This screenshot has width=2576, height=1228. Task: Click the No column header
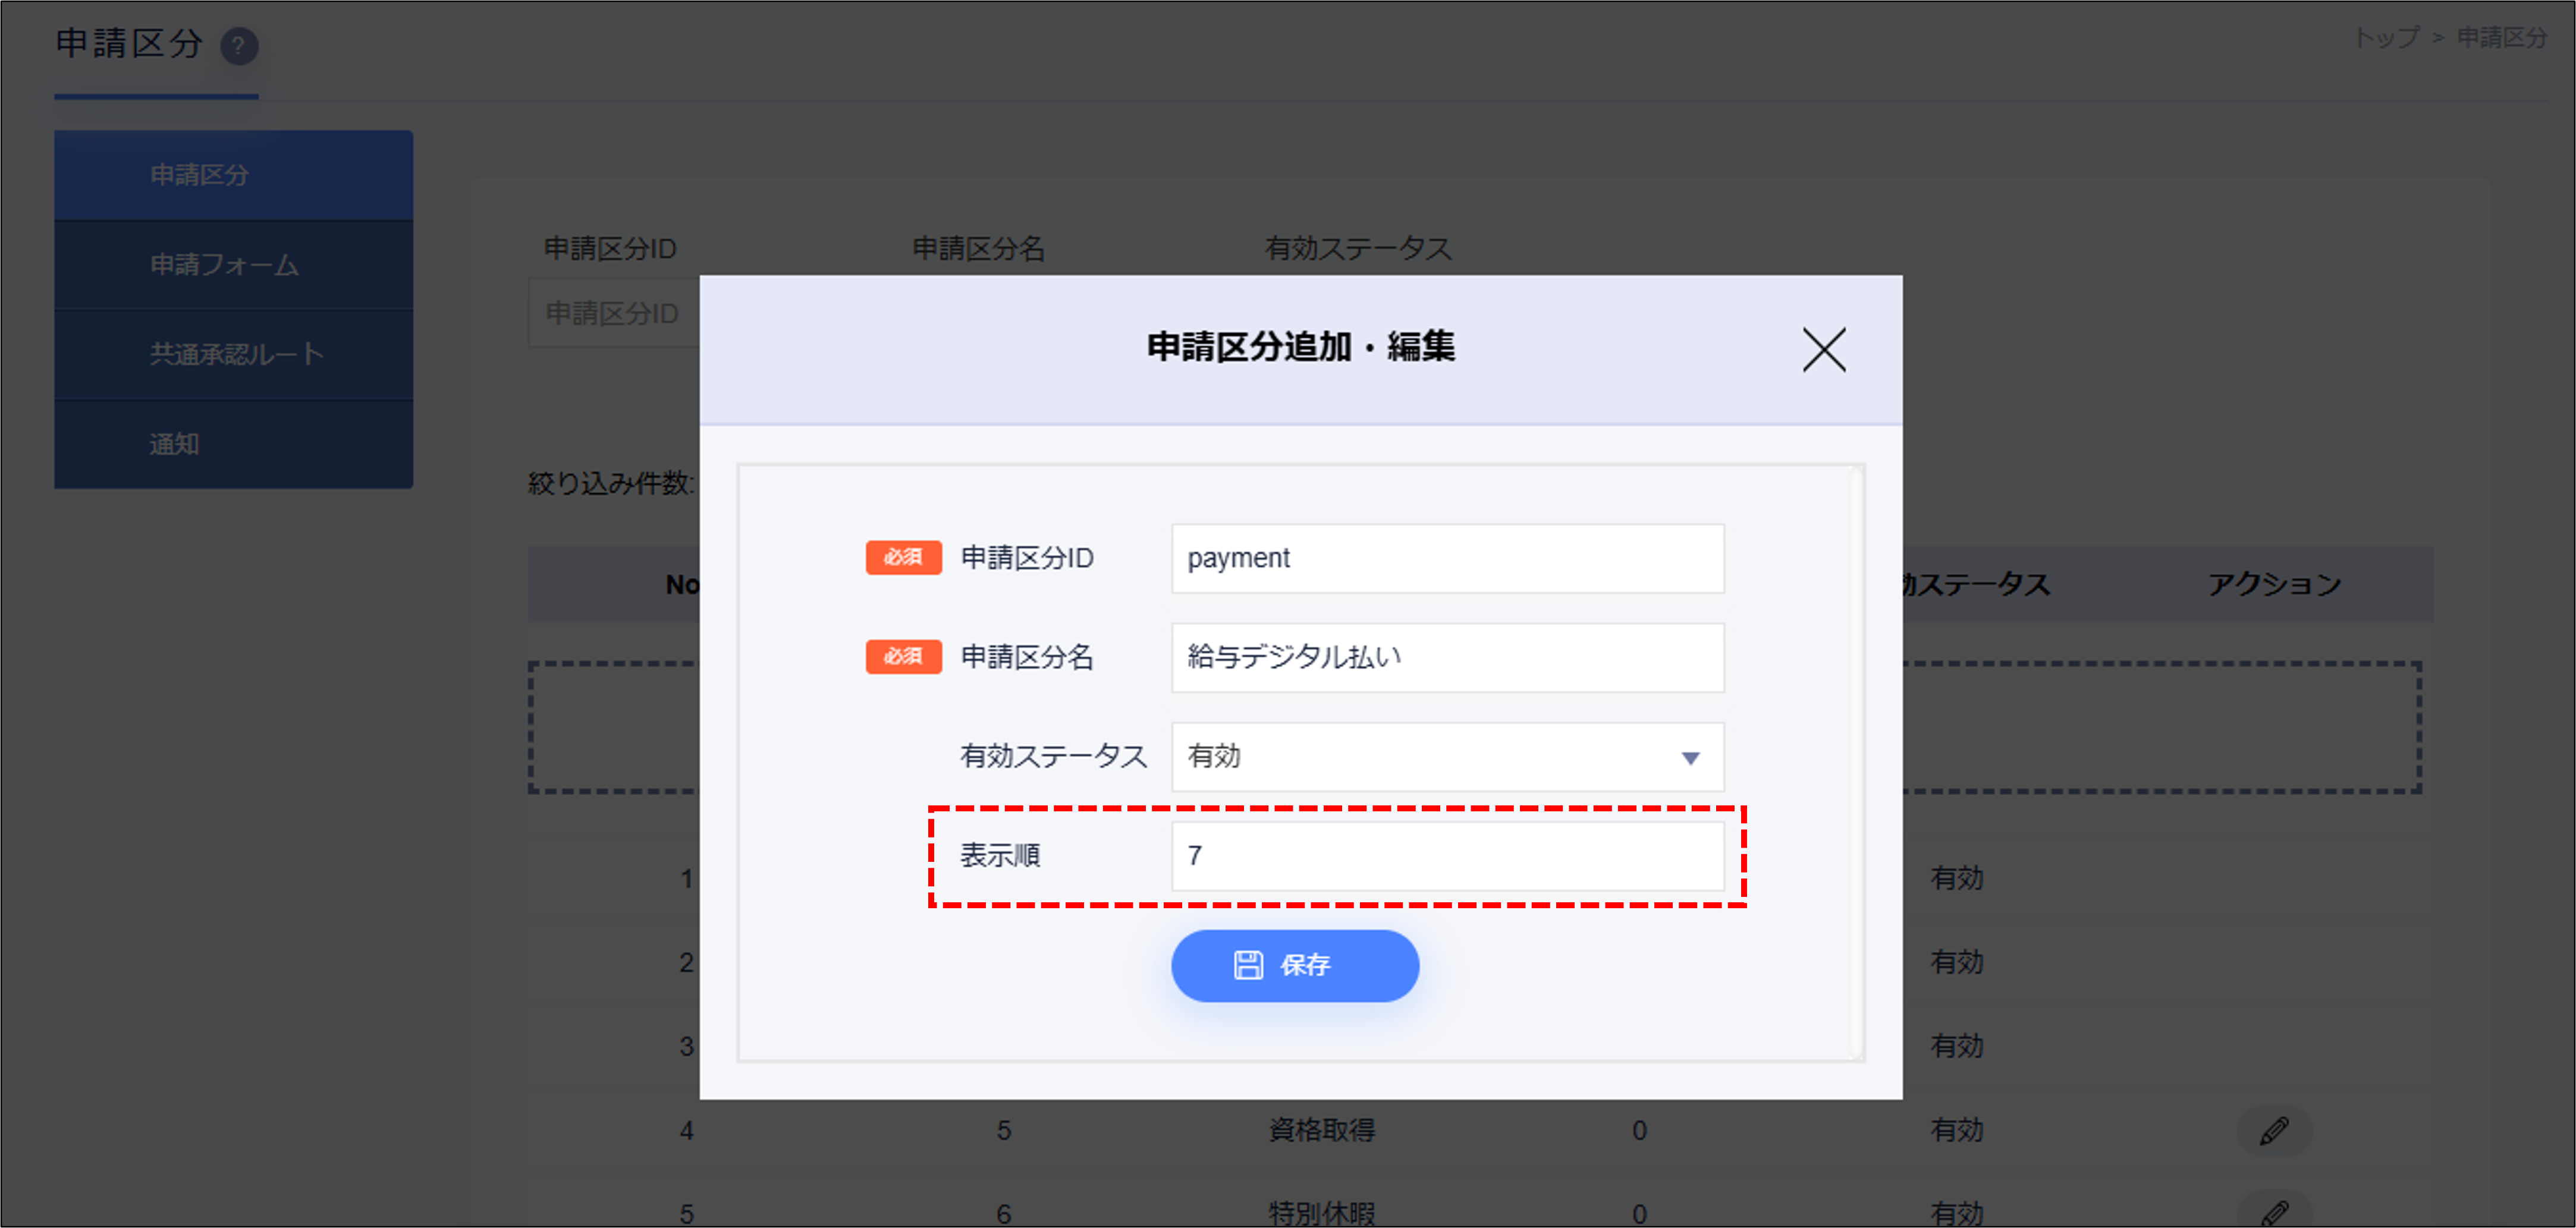683,584
